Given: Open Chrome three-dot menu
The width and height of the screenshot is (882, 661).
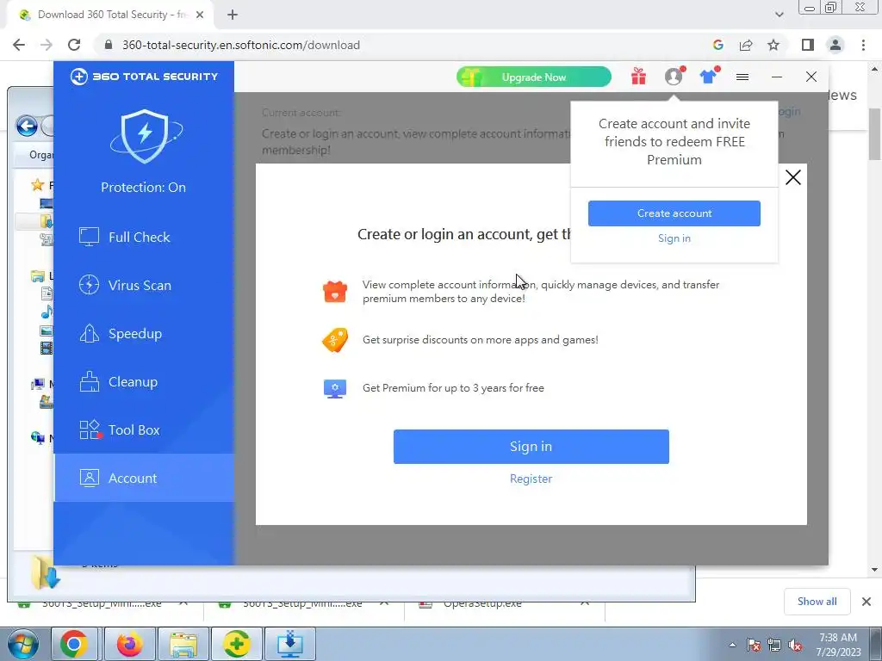Looking at the screenshot, I should pos(863,45).
